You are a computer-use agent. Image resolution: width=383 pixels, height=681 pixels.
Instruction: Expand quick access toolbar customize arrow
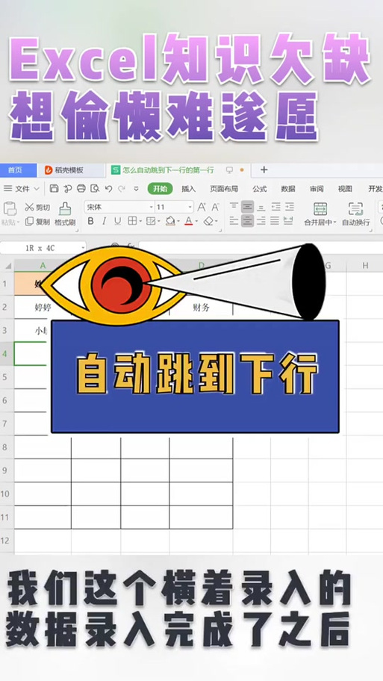coord(136,188)
